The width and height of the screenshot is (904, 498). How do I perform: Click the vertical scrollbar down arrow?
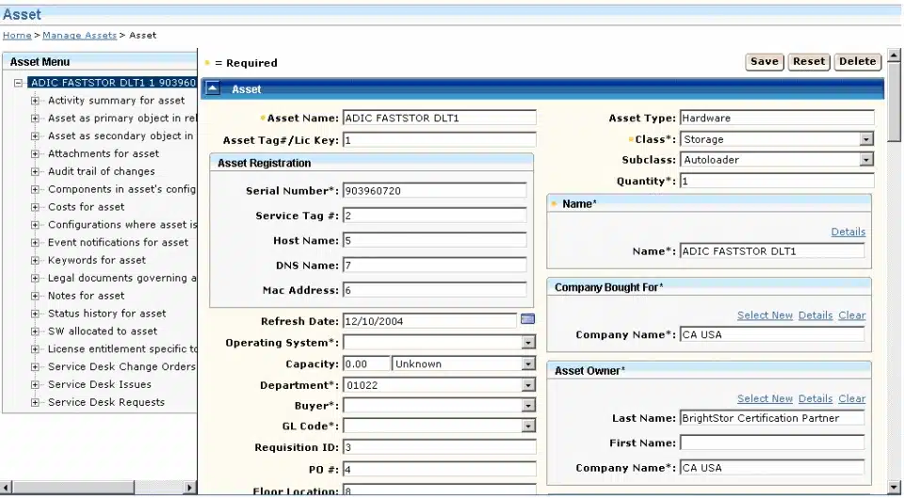pos(895,488)
